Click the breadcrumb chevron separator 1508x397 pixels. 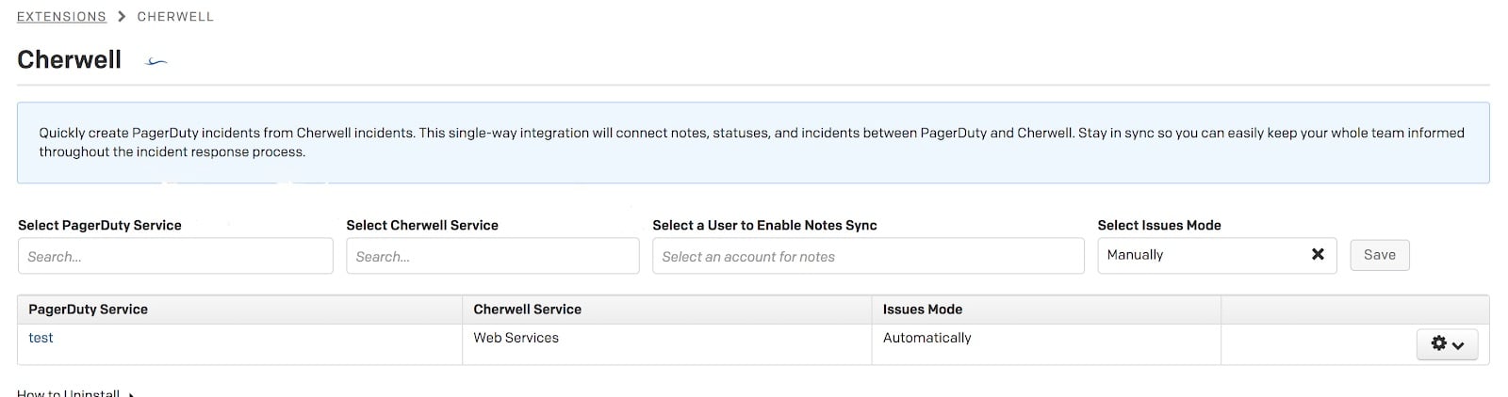pyautogui.click(x=122, y=17)
